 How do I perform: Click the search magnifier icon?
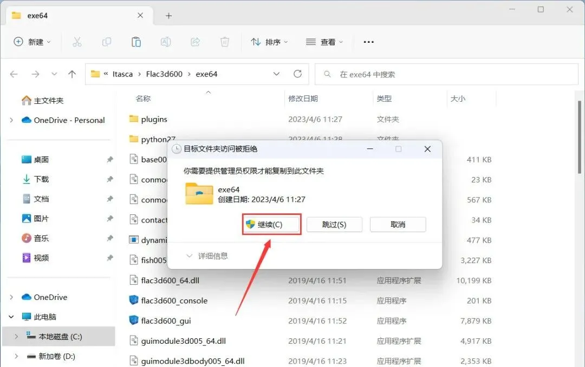coord(327,74)
